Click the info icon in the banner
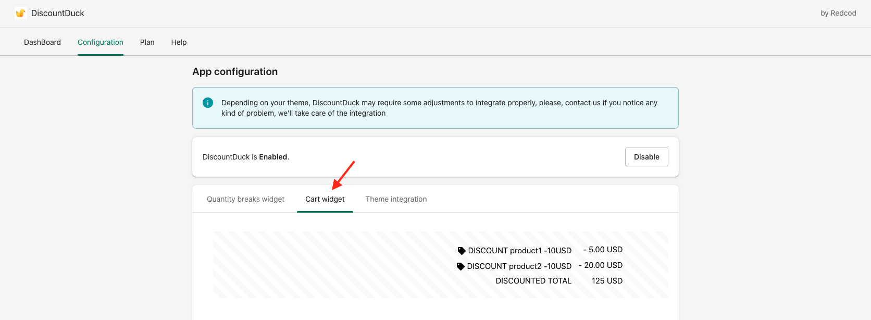The height and width of the screenshot is (320, 871). (208, 103)
